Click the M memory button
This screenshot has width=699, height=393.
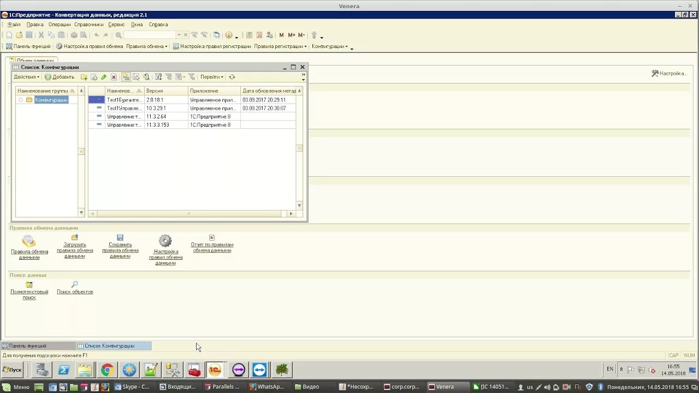pyautogui.click(x=282, y=35)
